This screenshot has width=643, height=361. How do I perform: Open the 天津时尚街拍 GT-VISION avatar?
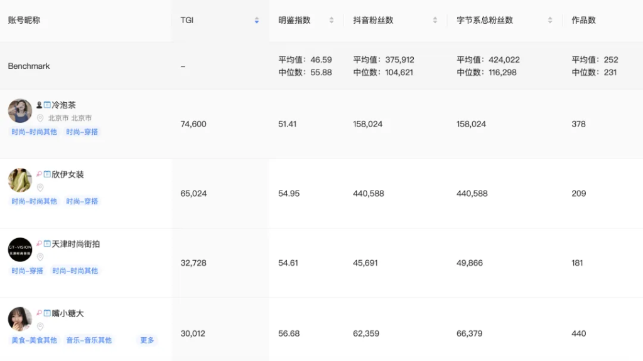[19, 249]
